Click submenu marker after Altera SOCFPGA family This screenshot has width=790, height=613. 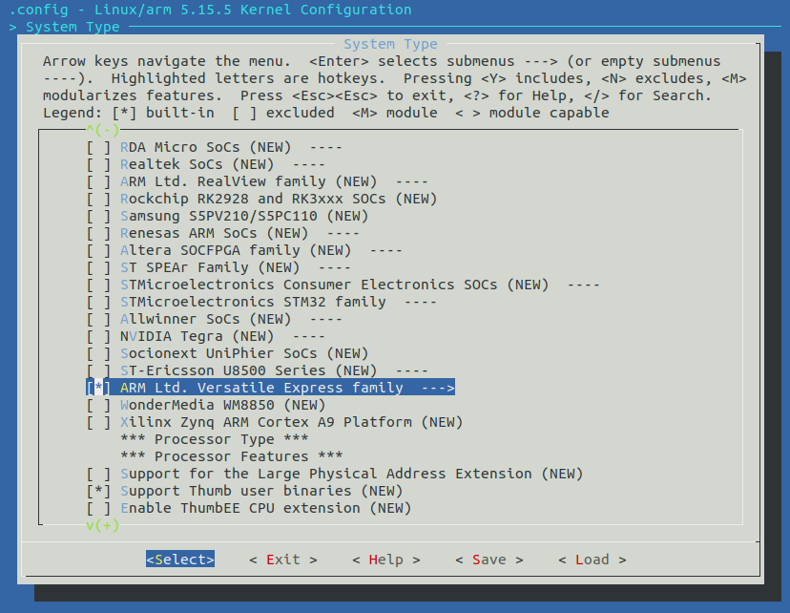coord(385,250)
